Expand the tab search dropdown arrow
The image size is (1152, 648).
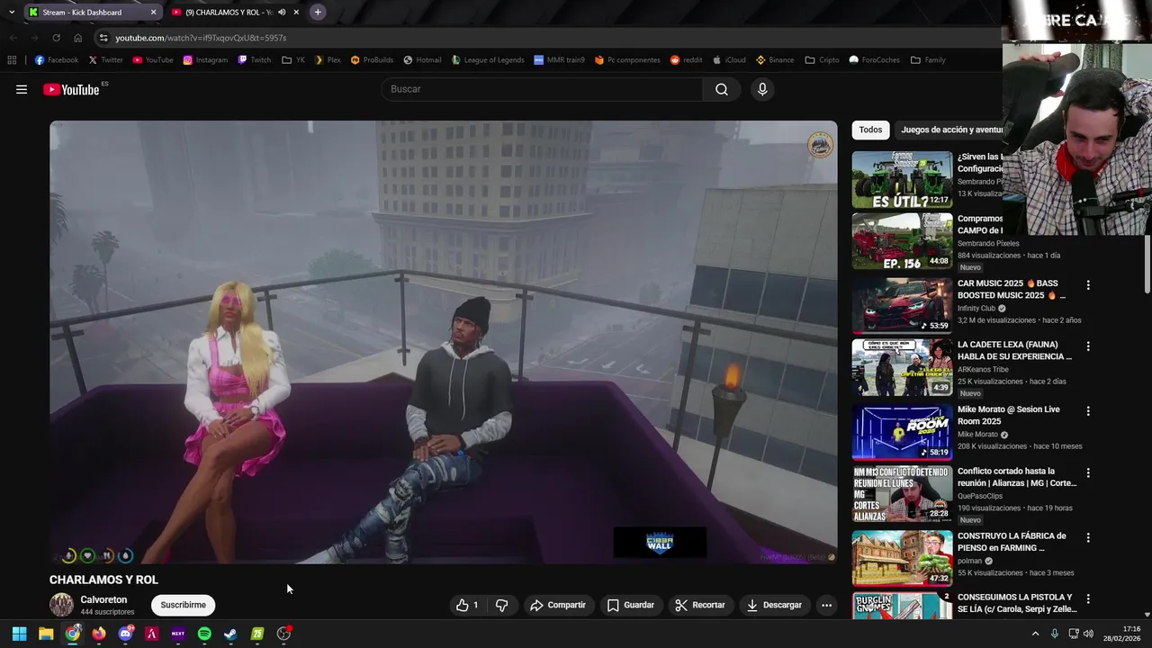pos(11,12)
